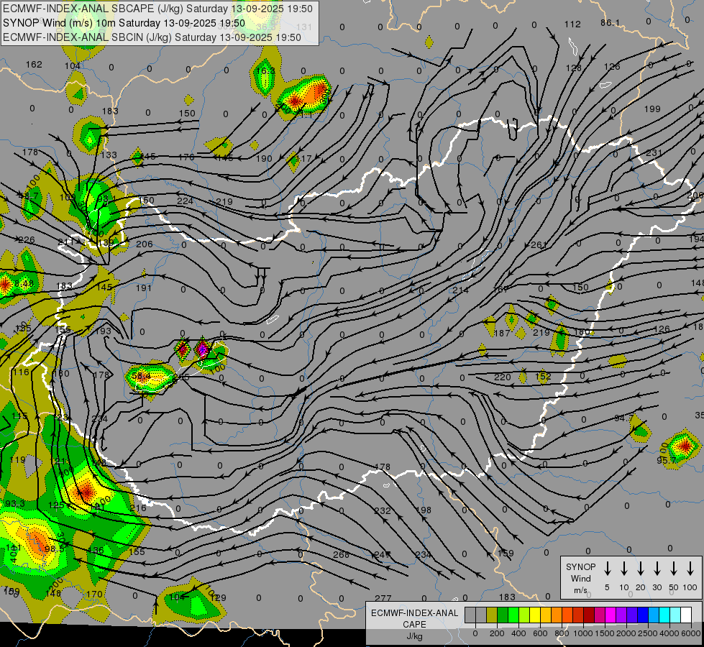
Task: Click the map value 198
Action: [424, 510]
